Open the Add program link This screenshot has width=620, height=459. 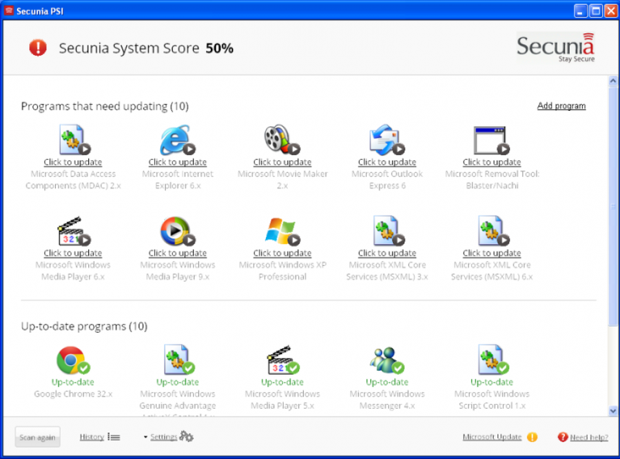coord(561,105)
